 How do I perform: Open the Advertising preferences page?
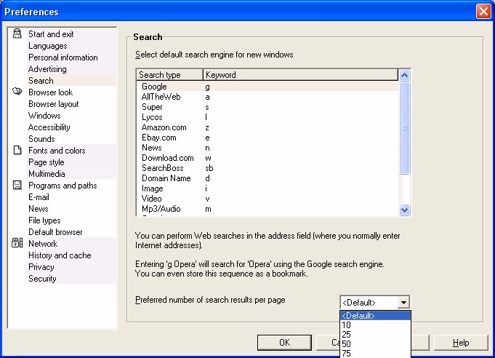coord(47,69)
